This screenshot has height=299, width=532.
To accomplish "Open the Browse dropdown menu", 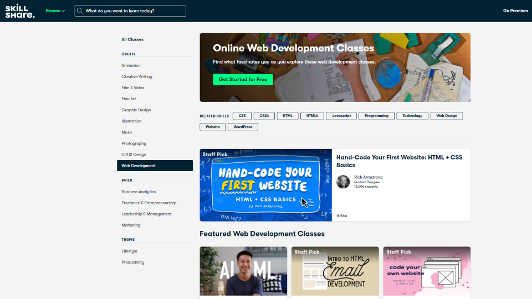I will tap(55, 11).
